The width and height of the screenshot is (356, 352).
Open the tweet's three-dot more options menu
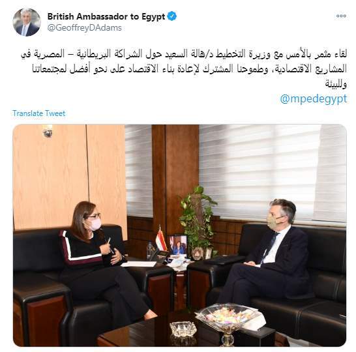tap(341, 16)
